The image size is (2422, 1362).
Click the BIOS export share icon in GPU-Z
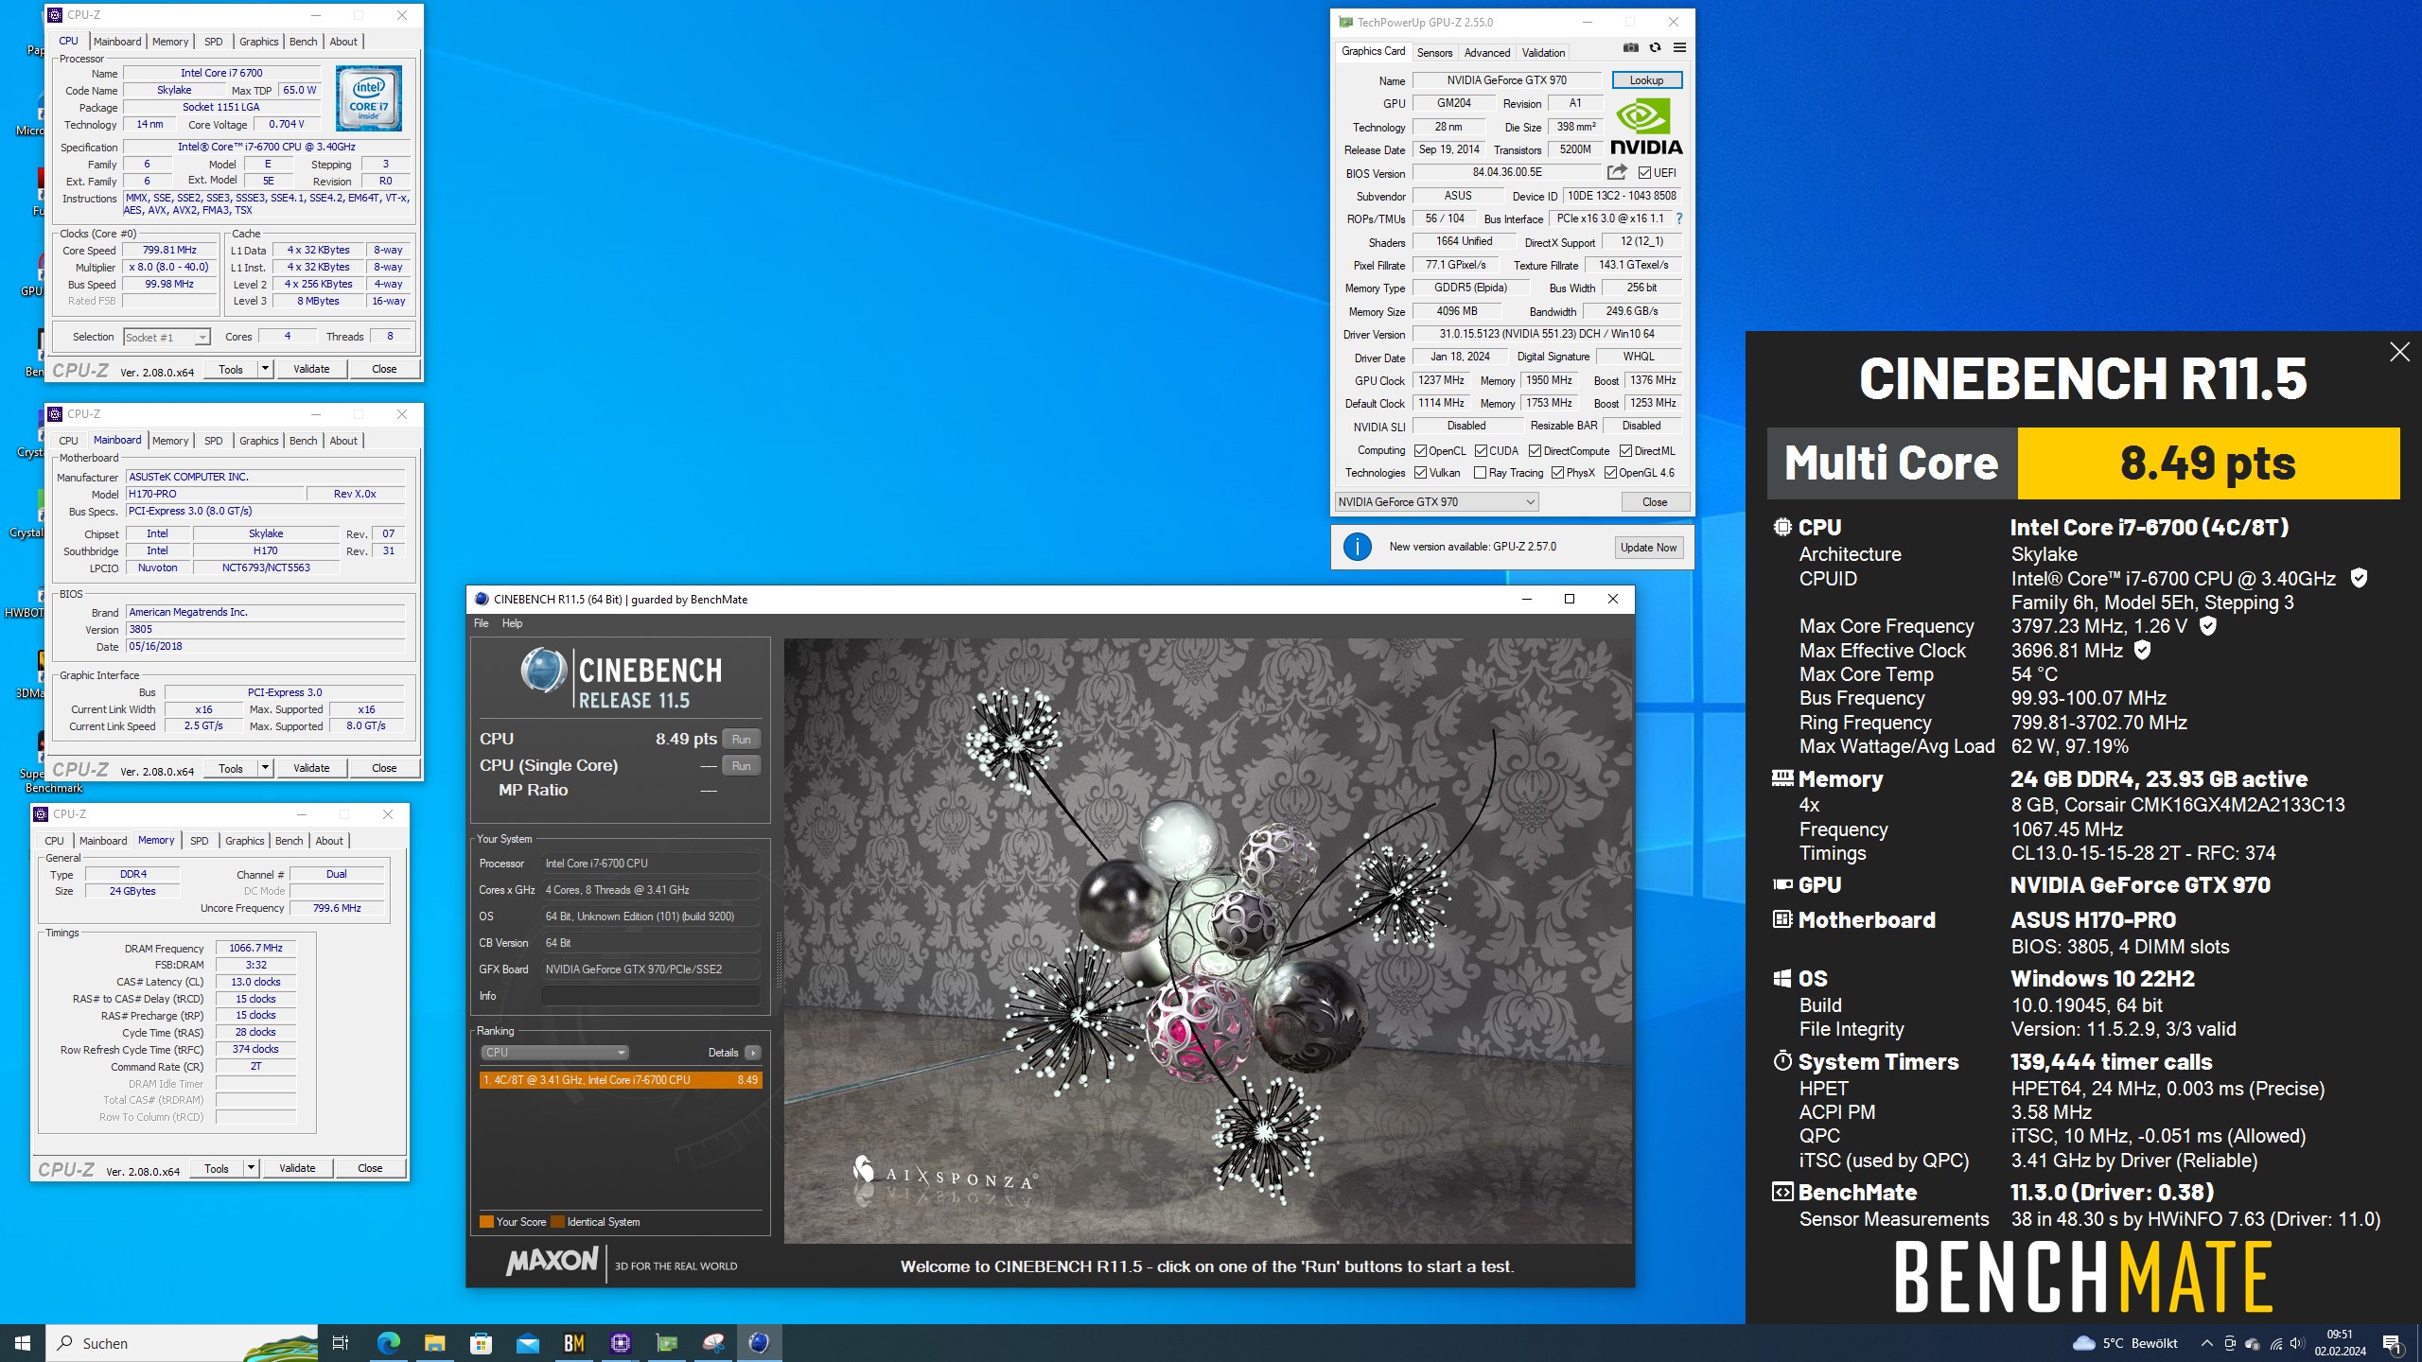coord(1617,172)
